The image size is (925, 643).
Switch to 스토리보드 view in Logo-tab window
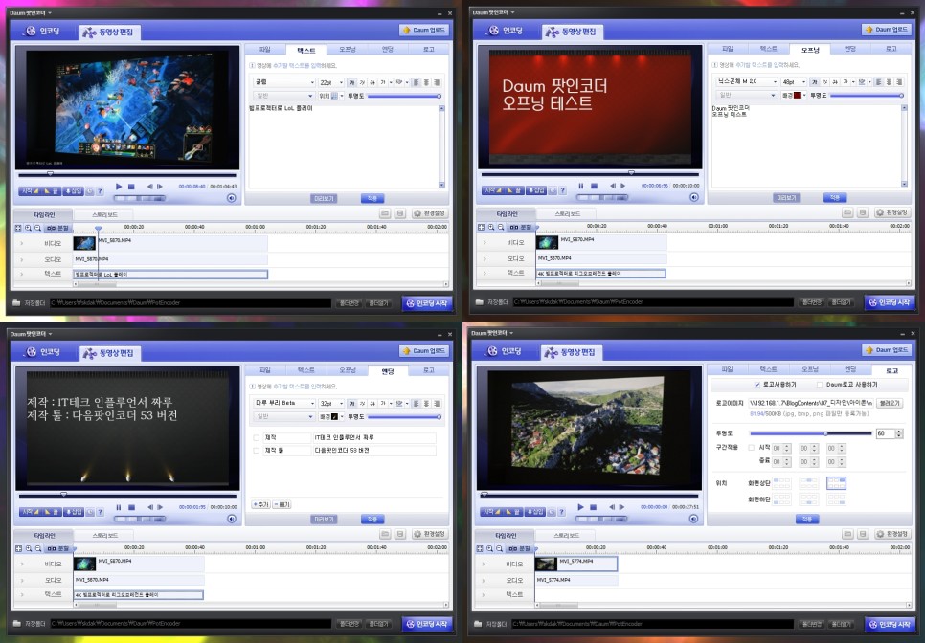[568, 535]
